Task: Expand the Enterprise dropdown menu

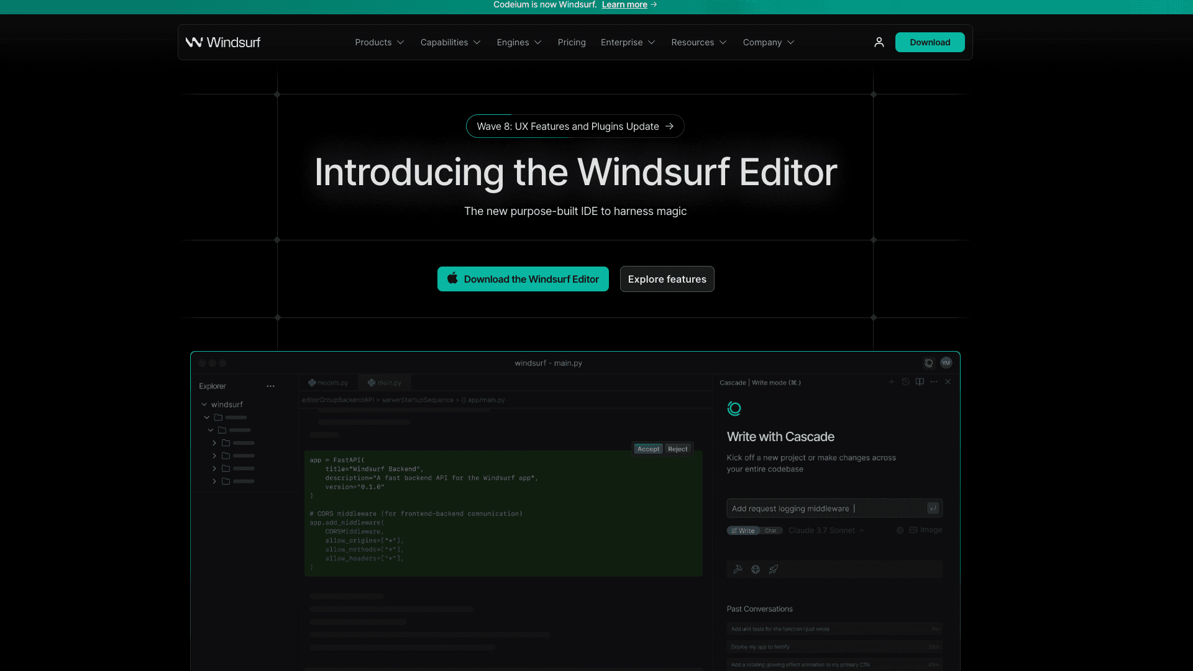Action: point(628,42)
